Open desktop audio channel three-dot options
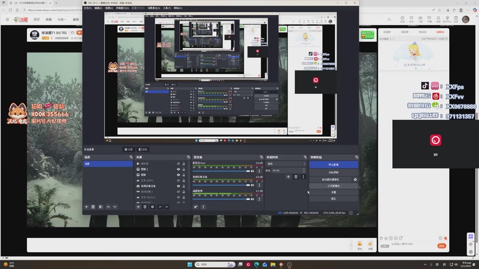 tap(259, 199)
